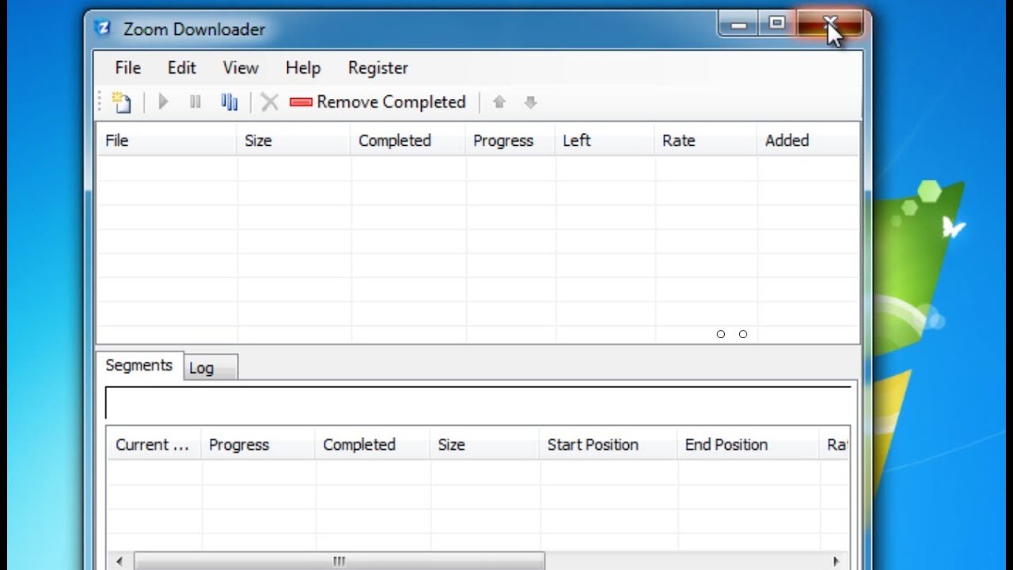
Task: Click the move down arrow icon
Action: 530,102
